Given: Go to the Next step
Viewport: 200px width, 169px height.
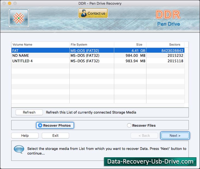Looking at the screenshot, I should (x=175, y=135).
